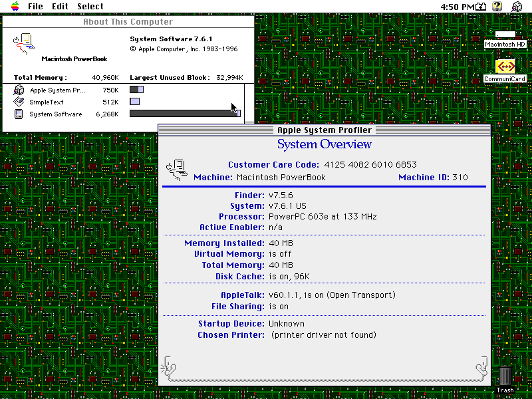Click the SimpleText memory usage bar

coord(134,102)
